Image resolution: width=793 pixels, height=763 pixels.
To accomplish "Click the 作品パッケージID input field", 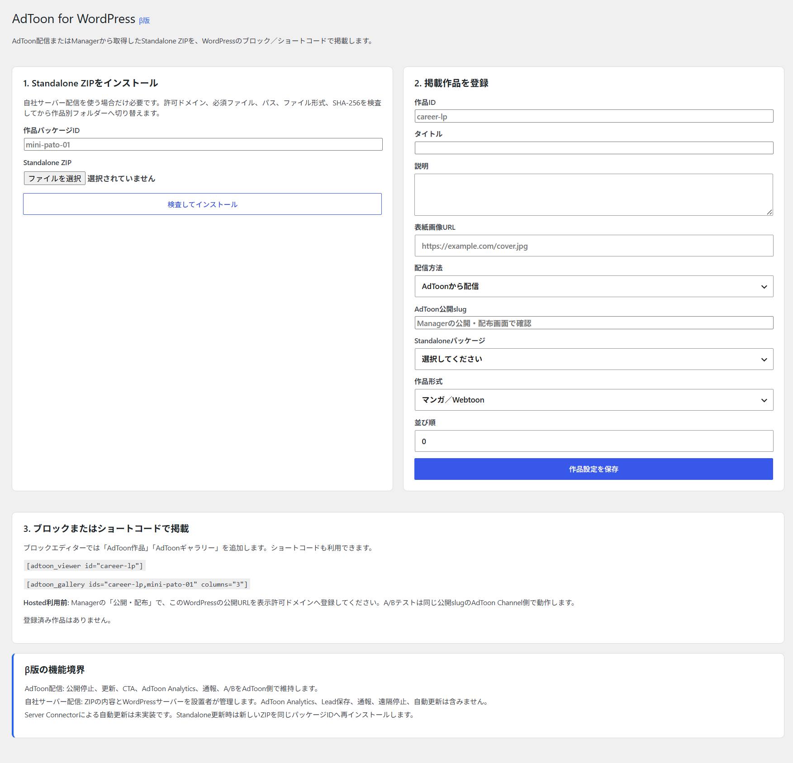I will 203,144.
